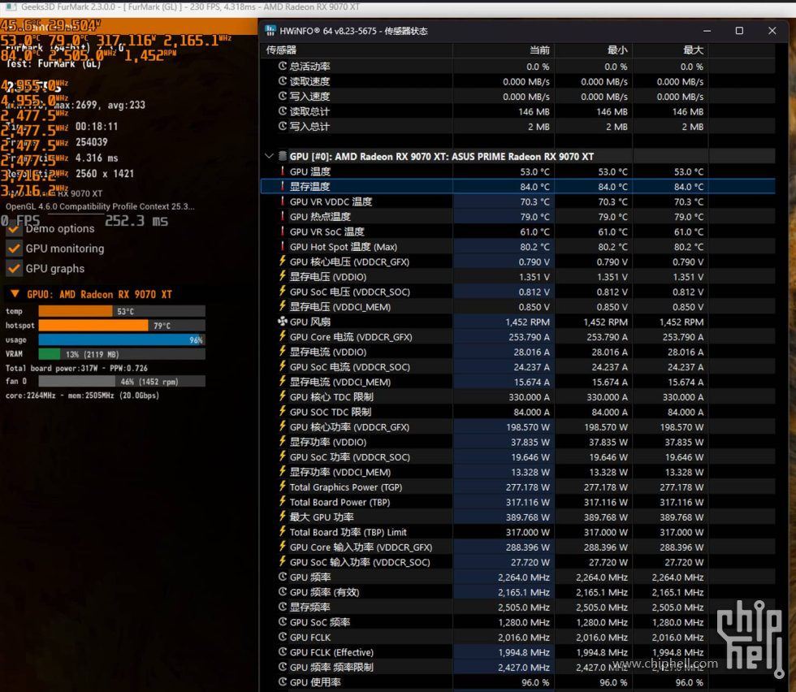Click the OpenGL 4.6.0 Compatibility Profile Context line
The image size is (796, 692).
pos(100,206)
